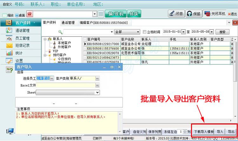Open the Sheet dropdown in import dialog
Screen dimensions: 238x141
click(x=97, y=92)
